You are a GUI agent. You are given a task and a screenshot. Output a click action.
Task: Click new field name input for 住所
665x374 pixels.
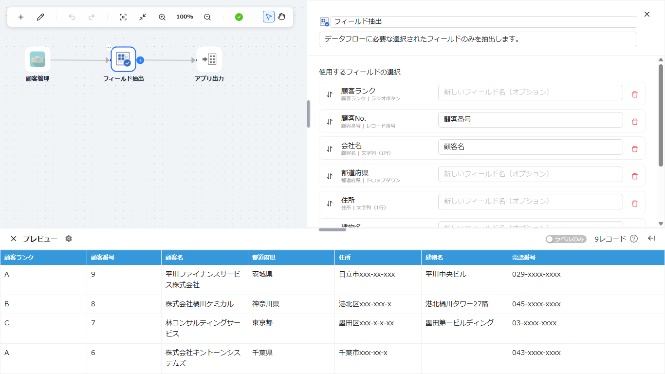point(531,202)
